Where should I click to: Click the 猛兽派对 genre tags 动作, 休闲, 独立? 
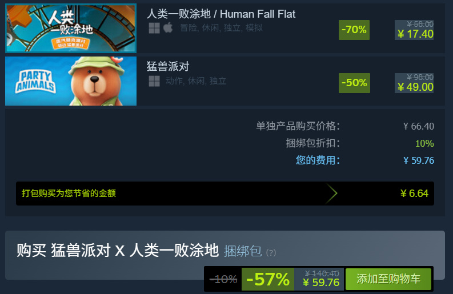coord(196,81)
